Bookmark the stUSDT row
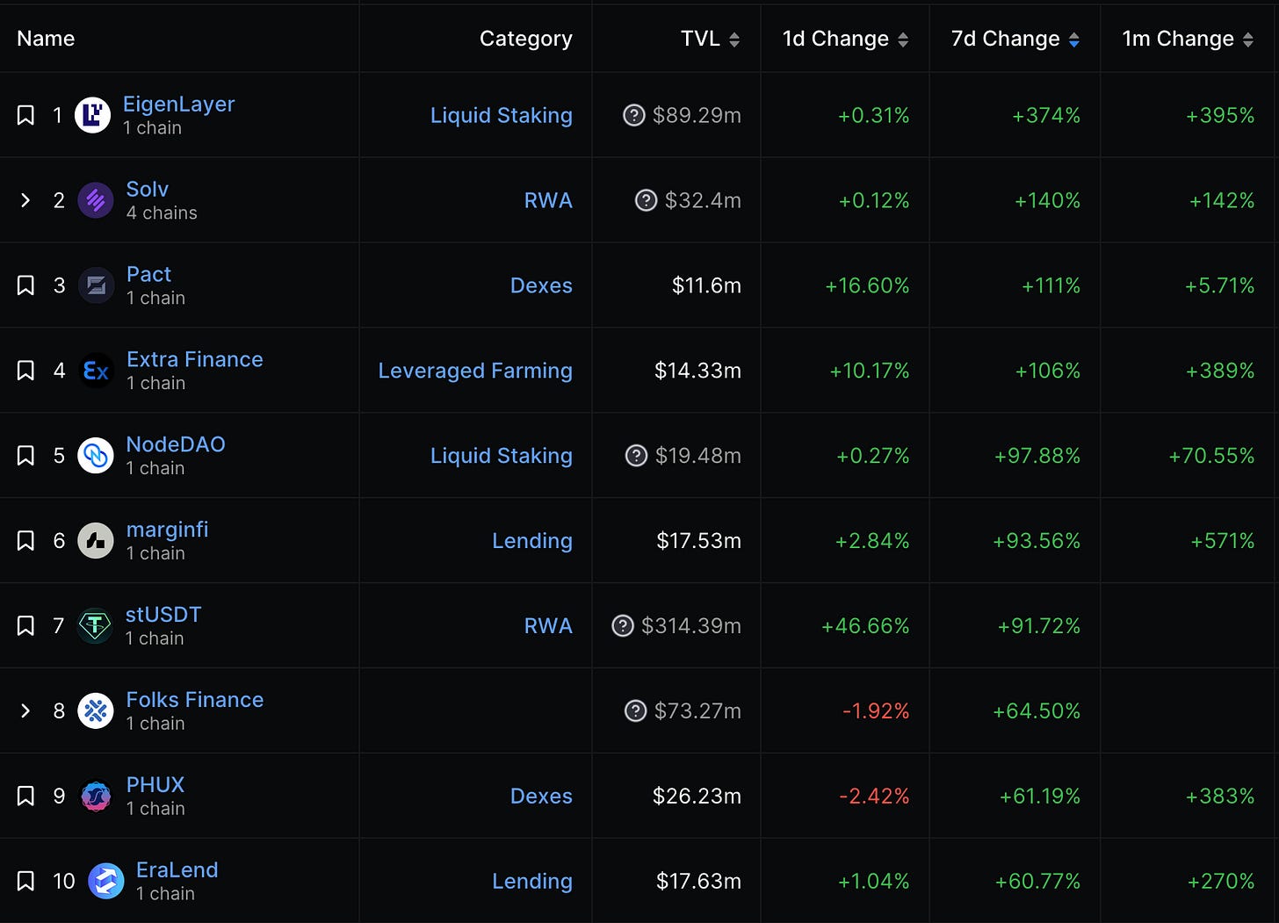This screenshot has width=1279, height=923. point(25,626)
